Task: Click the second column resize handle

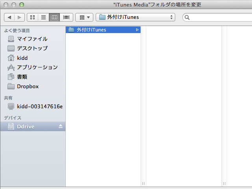Action: pos(224,183)
